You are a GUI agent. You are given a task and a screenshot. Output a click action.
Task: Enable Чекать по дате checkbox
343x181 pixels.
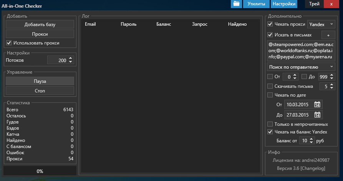pos(270,95)
